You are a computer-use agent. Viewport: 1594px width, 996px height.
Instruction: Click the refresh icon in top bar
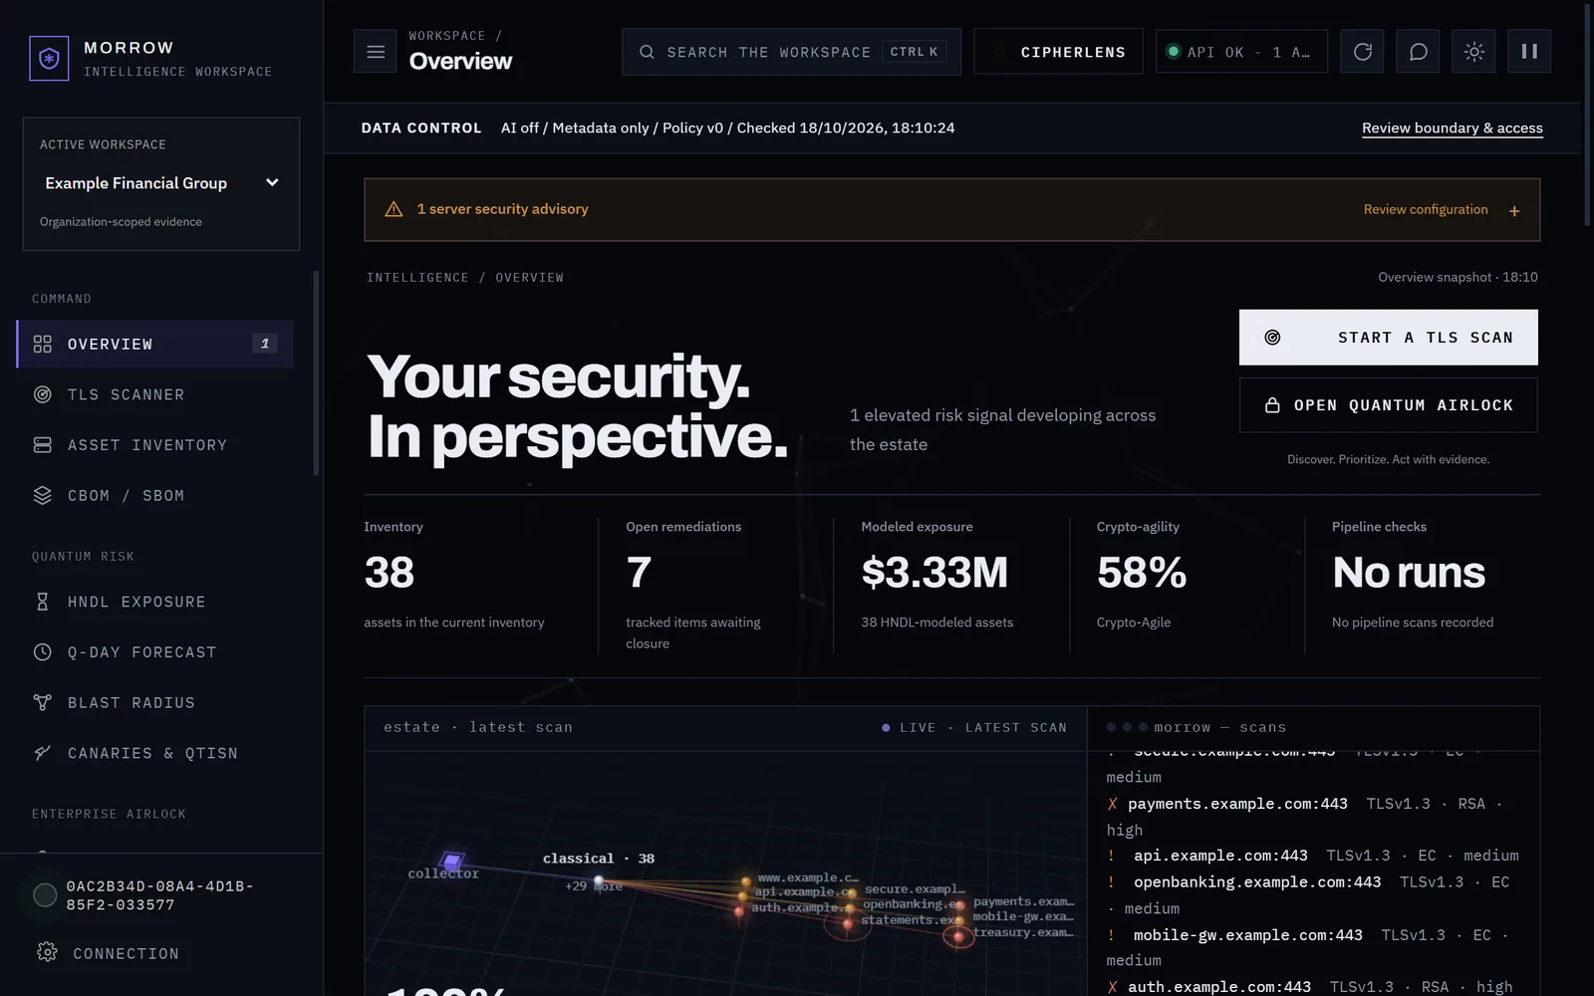coord(1362,52)
